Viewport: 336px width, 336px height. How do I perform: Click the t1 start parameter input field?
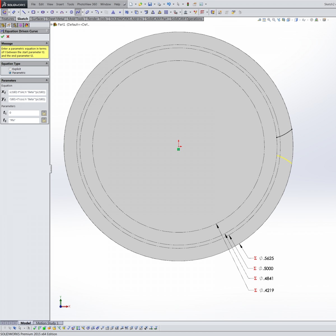pos(24,113)
